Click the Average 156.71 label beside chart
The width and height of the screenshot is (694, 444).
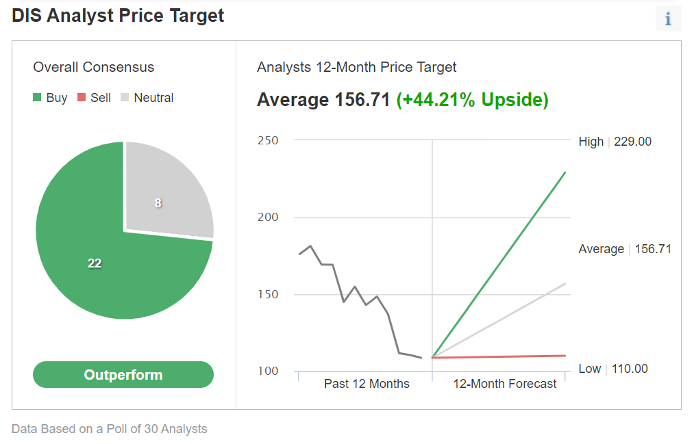(x=624, y=249)
